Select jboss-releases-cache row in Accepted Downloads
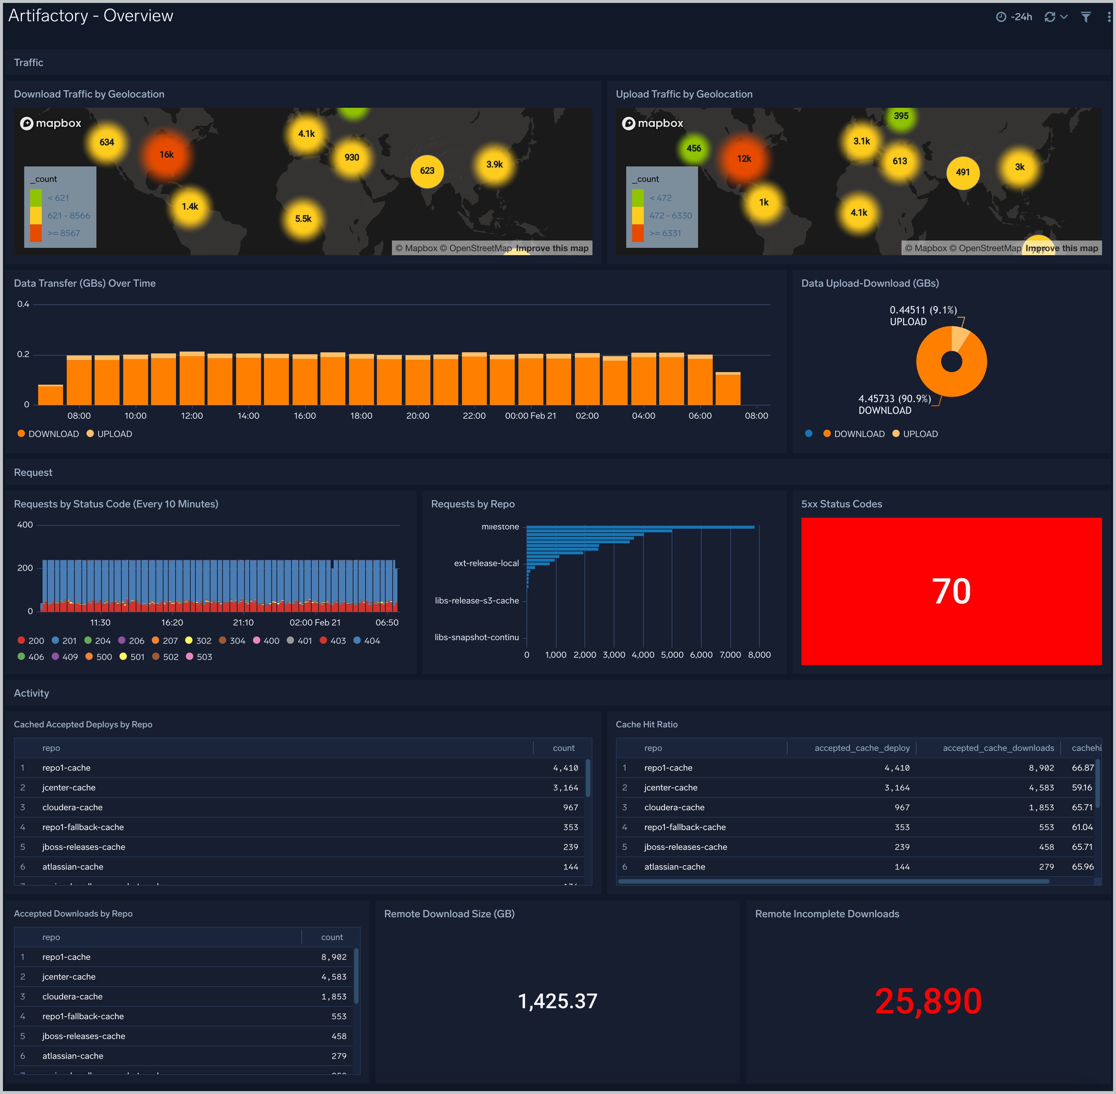 (184, 1036)
